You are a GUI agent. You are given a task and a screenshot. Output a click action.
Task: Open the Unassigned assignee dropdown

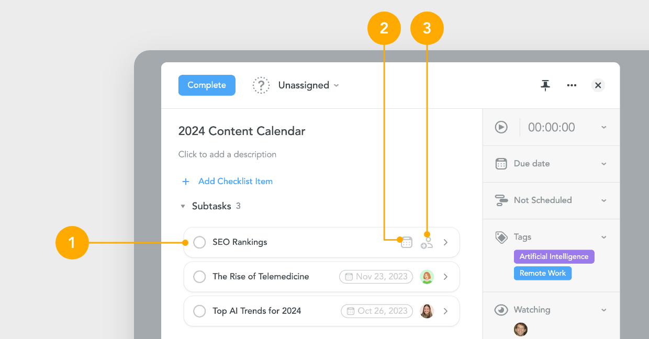[308, 85]
